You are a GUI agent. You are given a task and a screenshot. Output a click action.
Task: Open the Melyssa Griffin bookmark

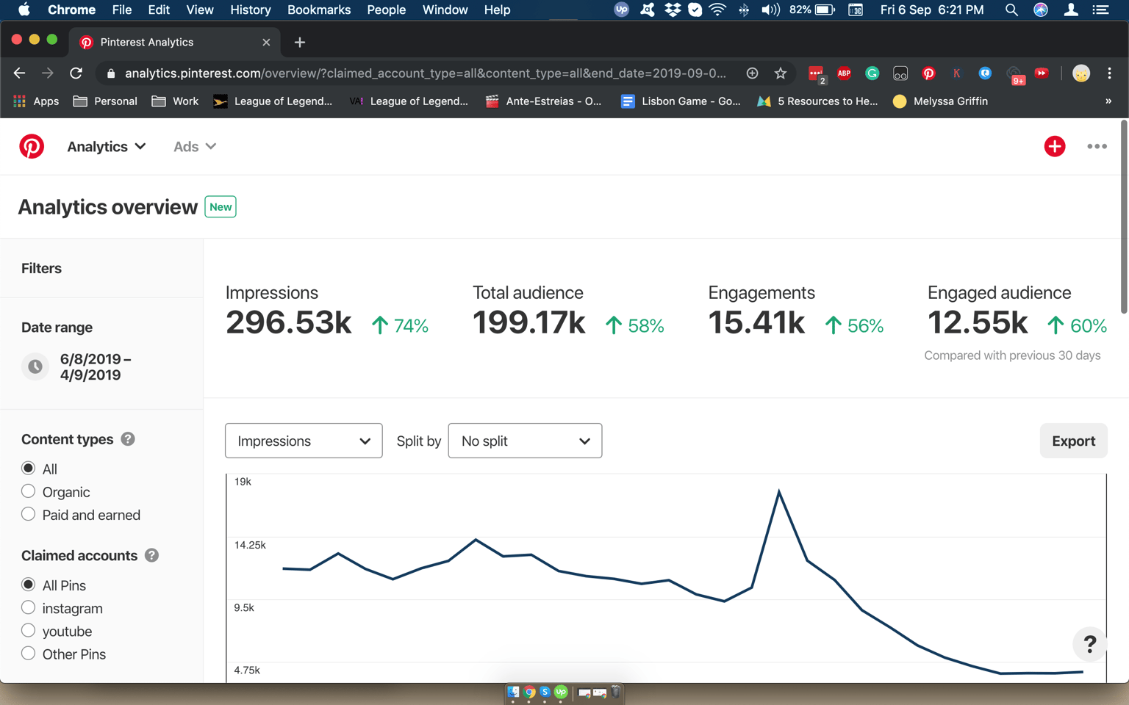[x=940, y=101]
